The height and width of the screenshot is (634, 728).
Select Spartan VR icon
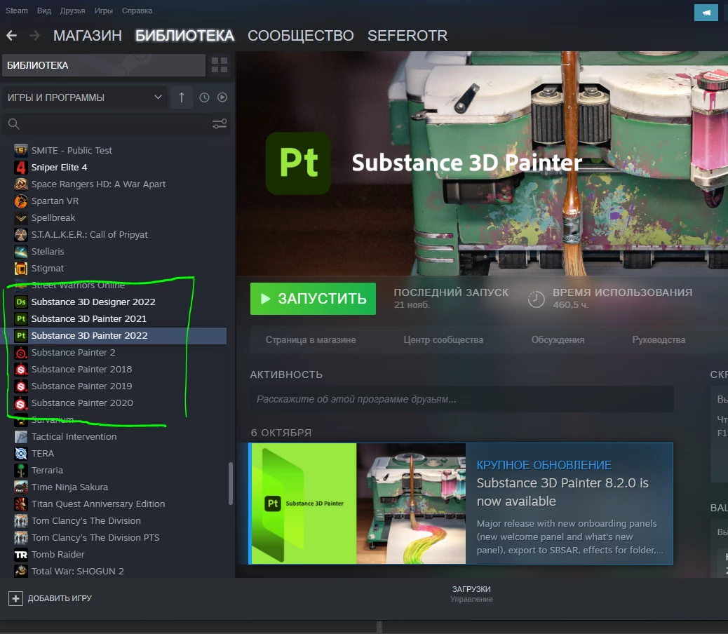(x=21, y=201)
